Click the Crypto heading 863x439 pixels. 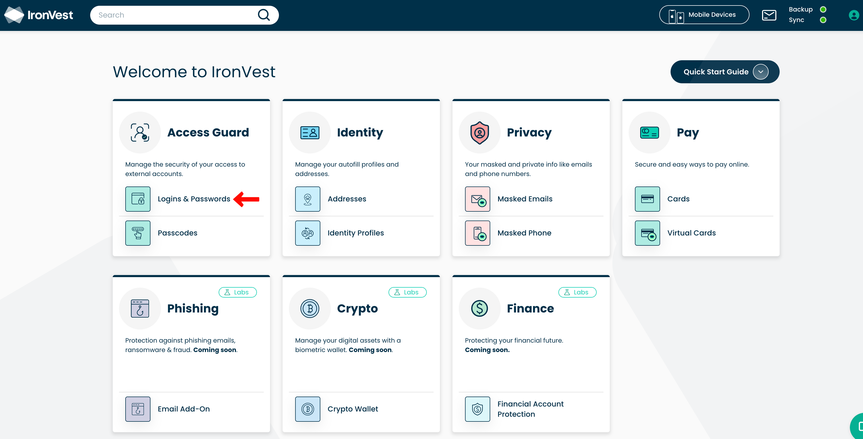358,308
